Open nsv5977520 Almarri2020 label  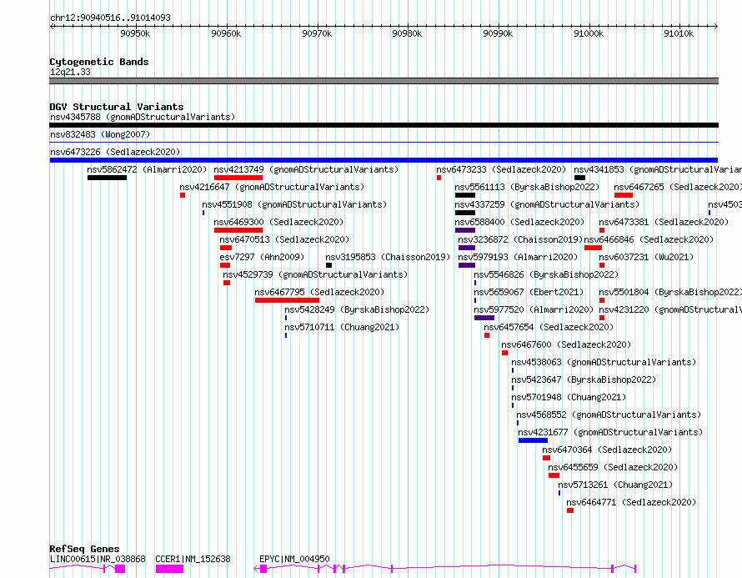click(x=534, y=309)
